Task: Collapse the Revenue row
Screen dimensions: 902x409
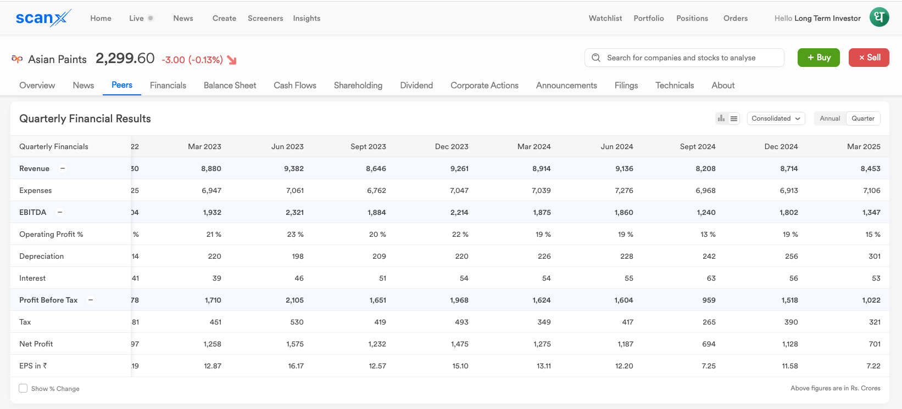Action: click(x=63, y=168)
